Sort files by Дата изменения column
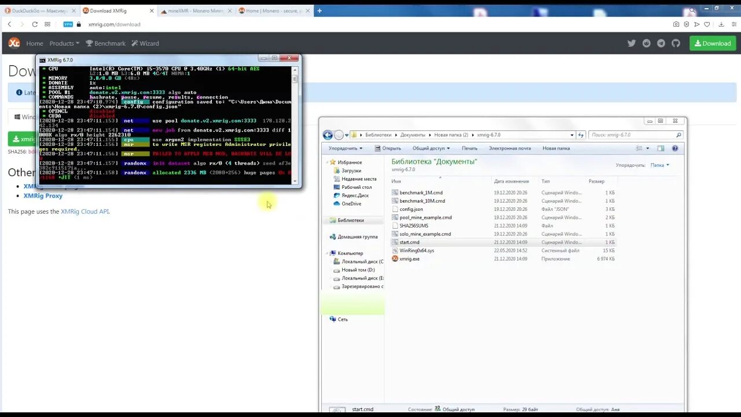 [x=512, y=181]
